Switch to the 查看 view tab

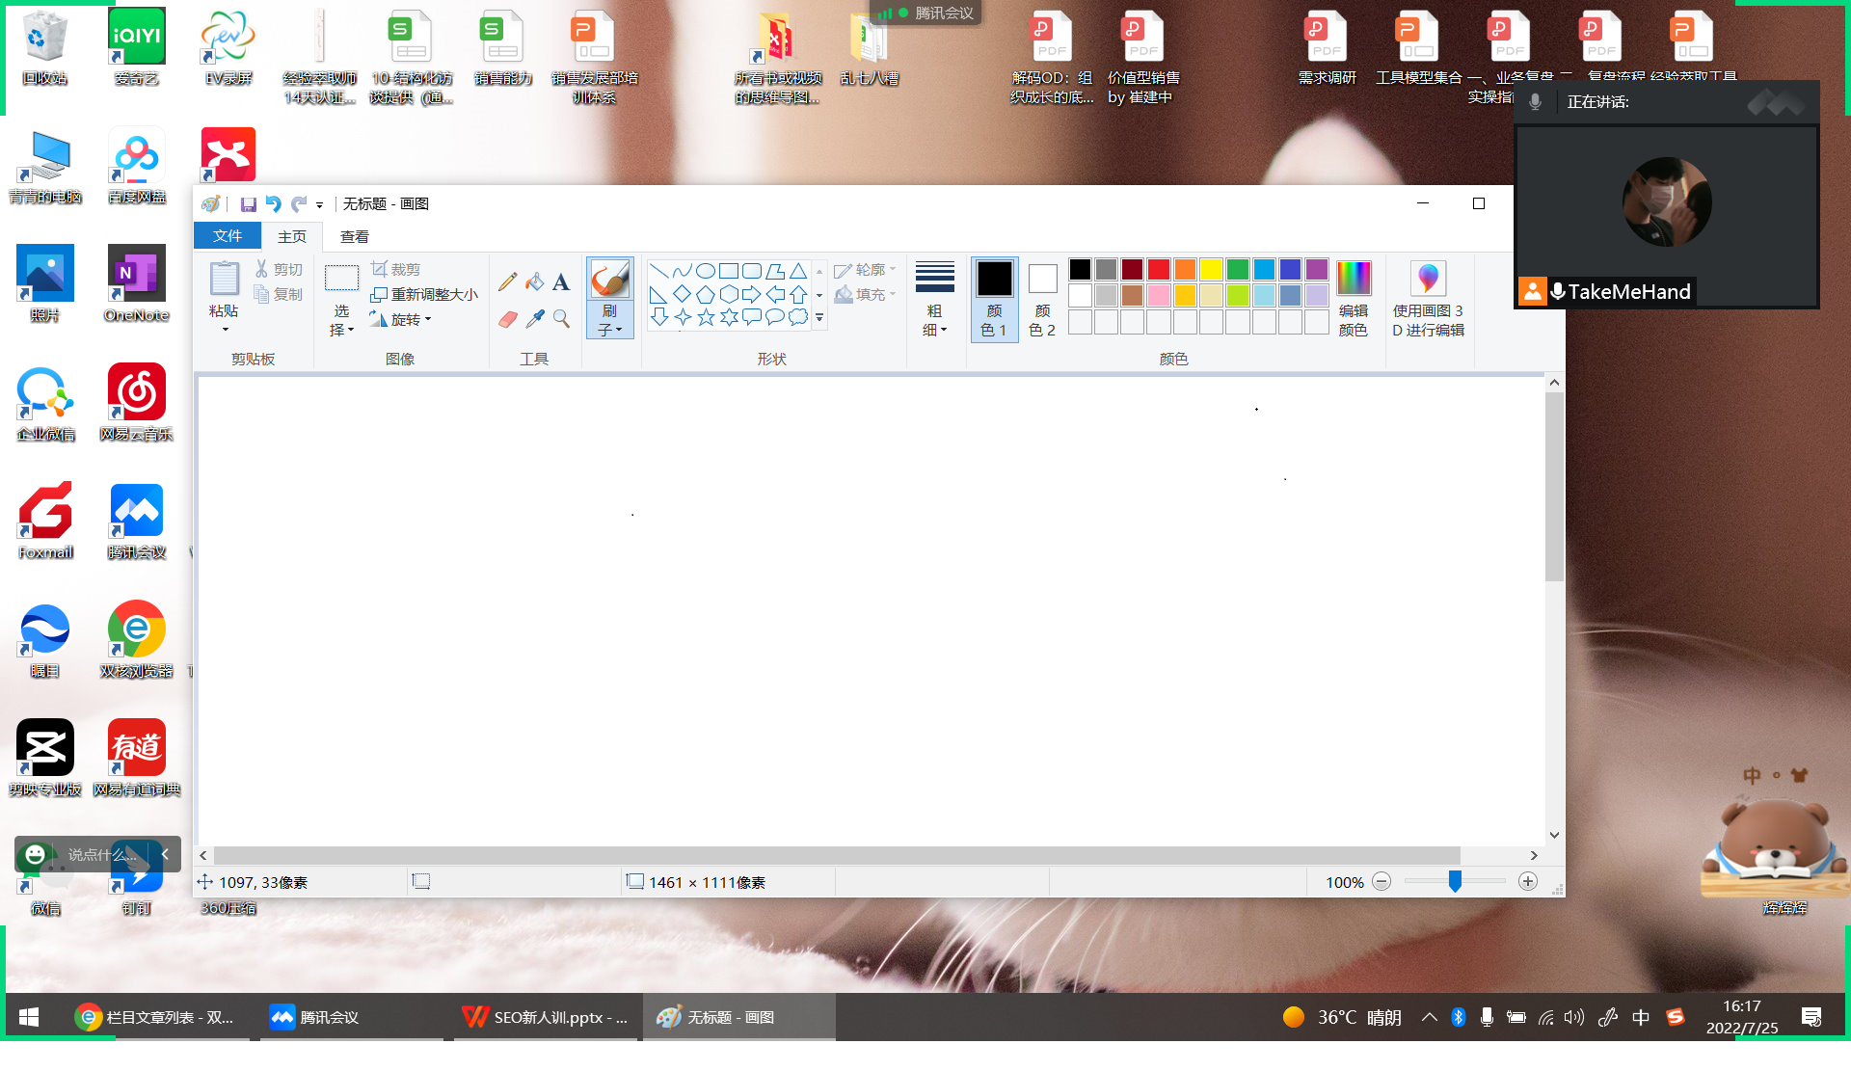pyautogui.click(x=354, y=236)
